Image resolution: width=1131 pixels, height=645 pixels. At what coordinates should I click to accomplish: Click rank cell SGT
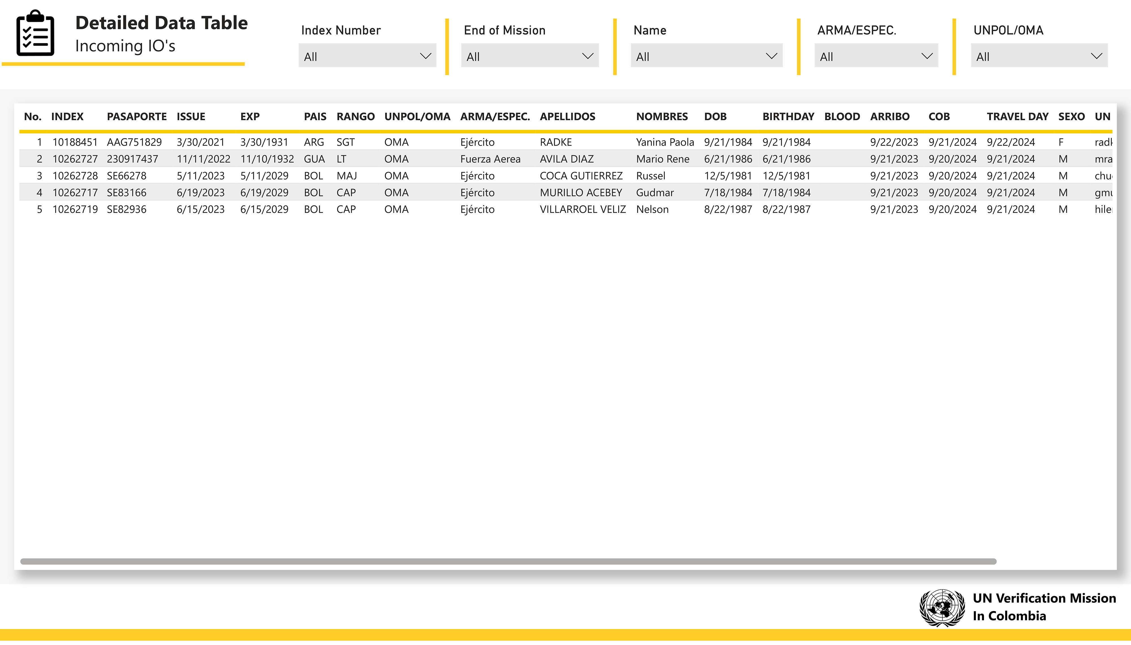tap(346, 142)
